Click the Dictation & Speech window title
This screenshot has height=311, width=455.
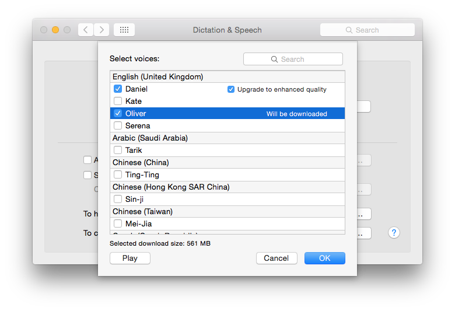228,30
